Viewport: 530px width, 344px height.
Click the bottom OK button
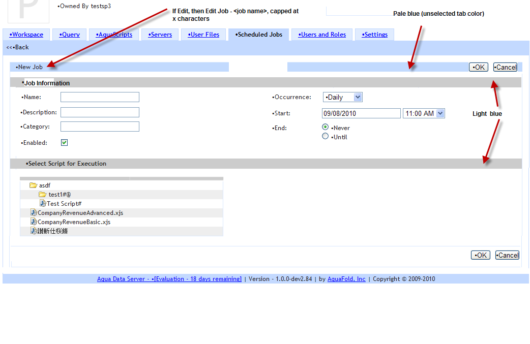481,255
